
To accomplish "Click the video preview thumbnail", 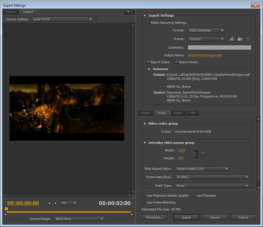I will (x=67, y=108).
